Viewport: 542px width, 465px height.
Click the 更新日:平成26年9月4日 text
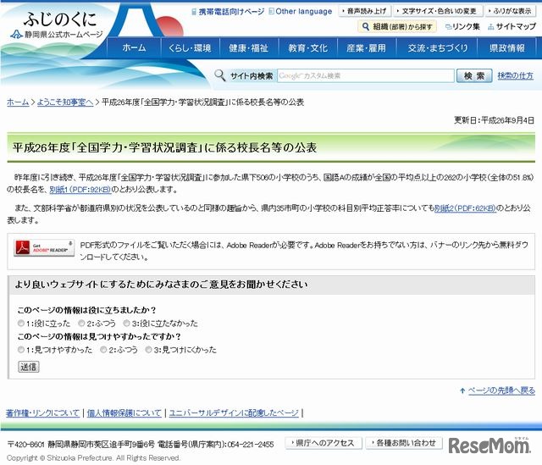pos(494,120)
